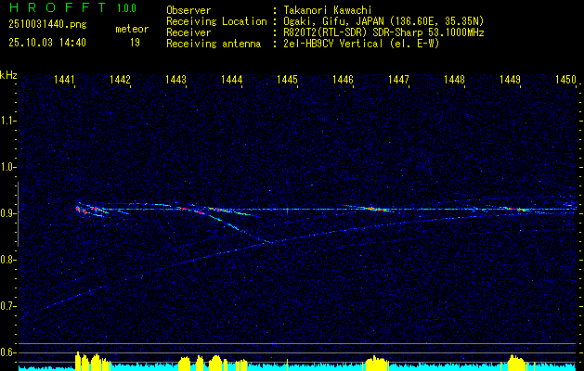This screenshot has height=371, width=584.
Task: Click the gray frequency range bar on the left axis
Action: point(18,214)
